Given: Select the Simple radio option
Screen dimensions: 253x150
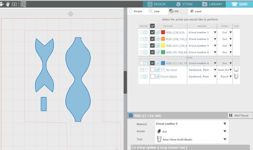Looking at the screenshot, I should 131,11.
